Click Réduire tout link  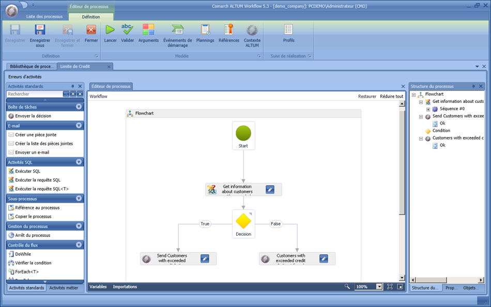pyautogui.click(x=391, y=96)
